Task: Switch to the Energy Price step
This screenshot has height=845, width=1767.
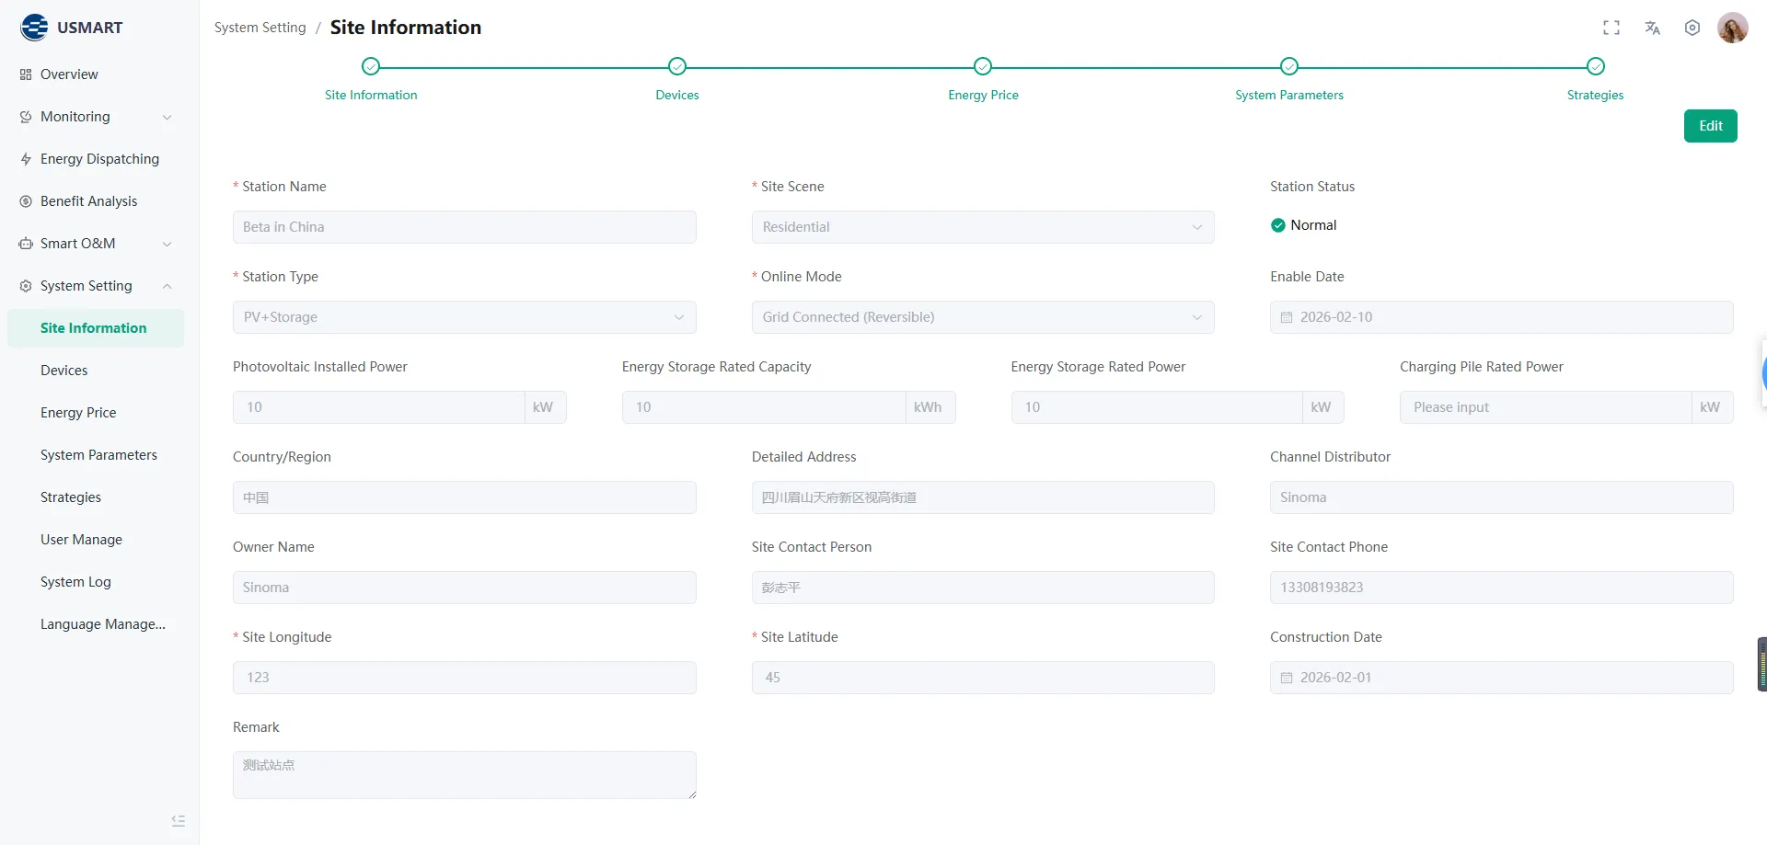Action: click(x=982, y=95)
